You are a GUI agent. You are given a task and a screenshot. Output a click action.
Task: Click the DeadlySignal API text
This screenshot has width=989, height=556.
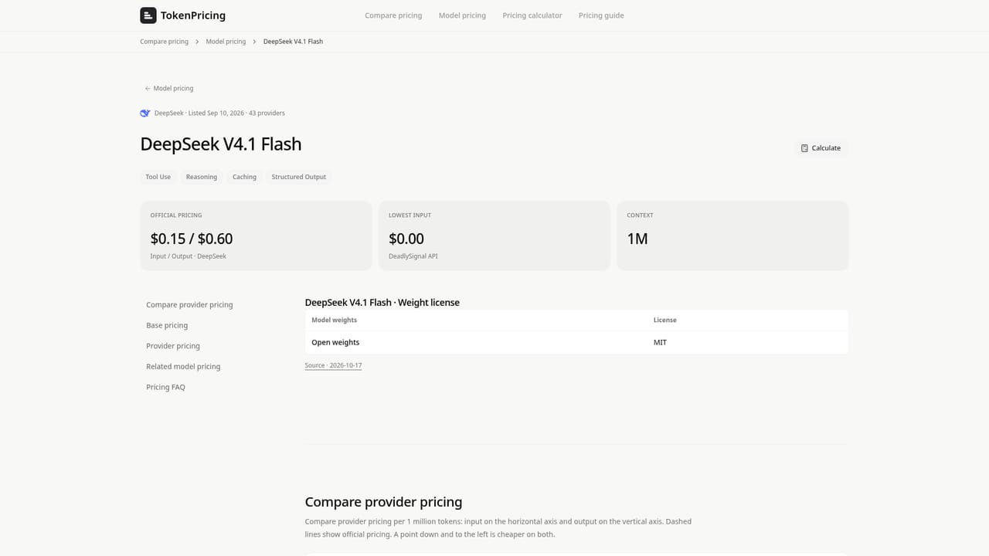click(x=413, y=256)
